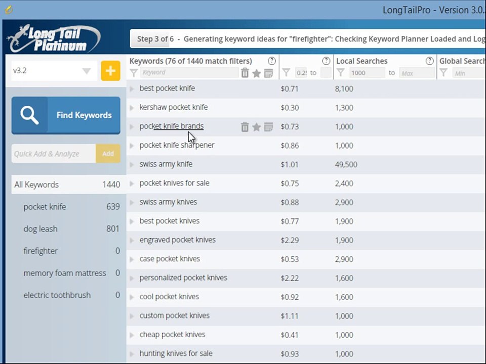Click the trash icon in Keywords header
The width and height of the screenshot is (486, 364).
tap(245, 73)
